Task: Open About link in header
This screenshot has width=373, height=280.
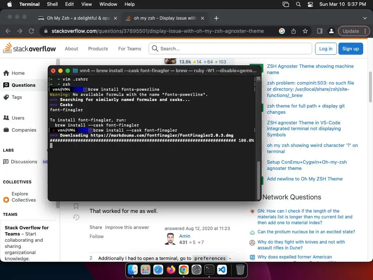Action: [x=71, y=48]
